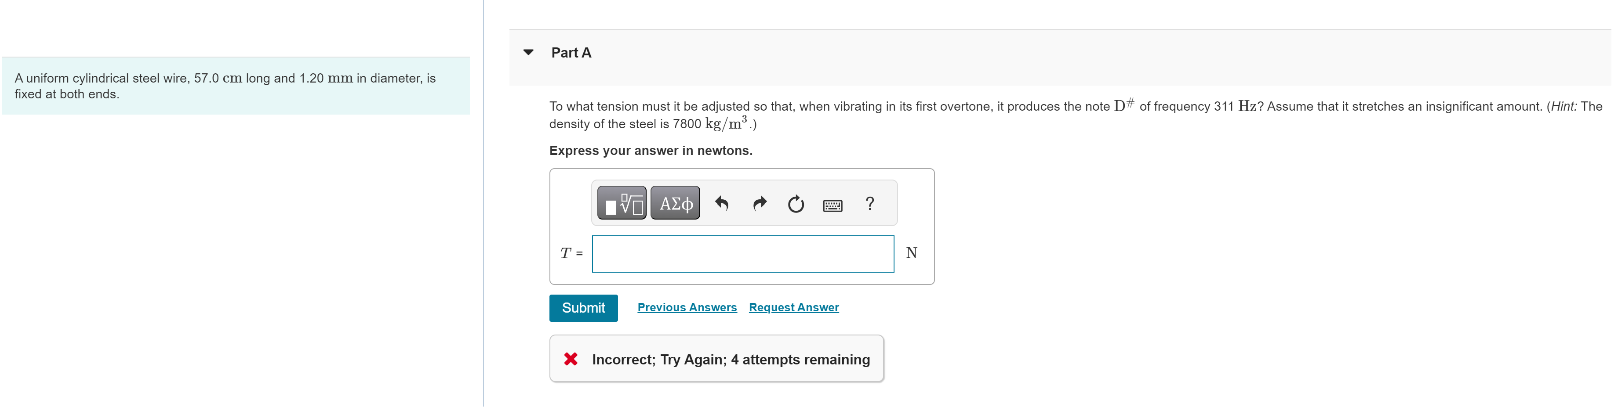Select the N units label
1618x407 pixels.
click(911, 253)
